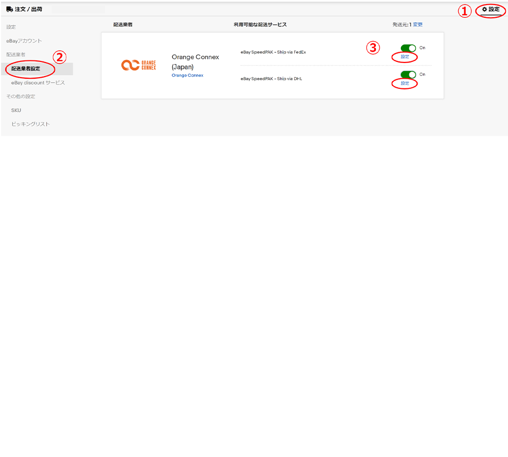Open ピッキングリスト in the sidebar

30,124
